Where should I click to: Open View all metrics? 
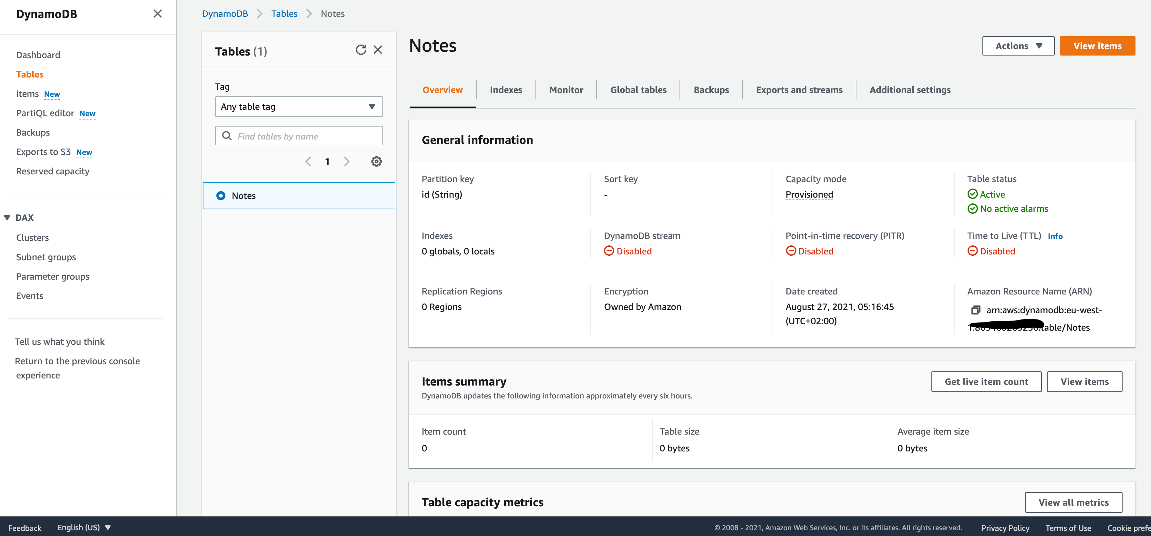click(1074, 502)
